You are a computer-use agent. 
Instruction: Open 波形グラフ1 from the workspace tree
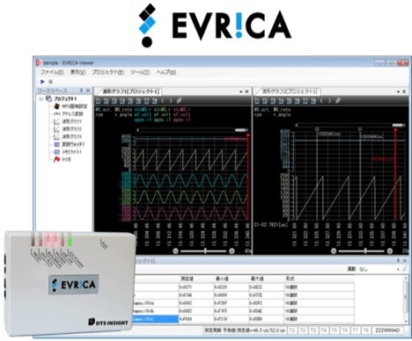(x=71, y=121)
